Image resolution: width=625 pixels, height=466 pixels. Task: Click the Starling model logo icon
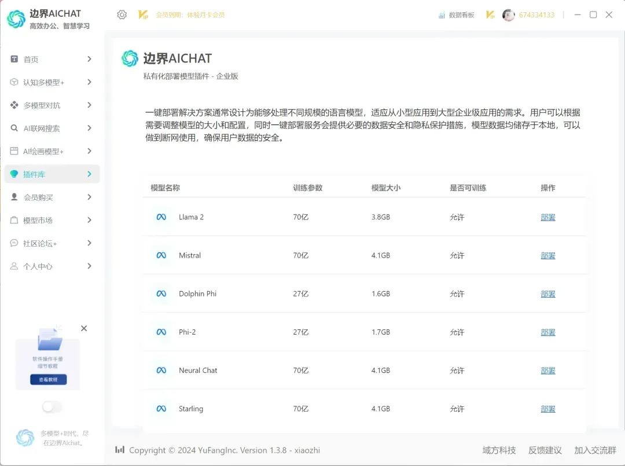point(161,409)
